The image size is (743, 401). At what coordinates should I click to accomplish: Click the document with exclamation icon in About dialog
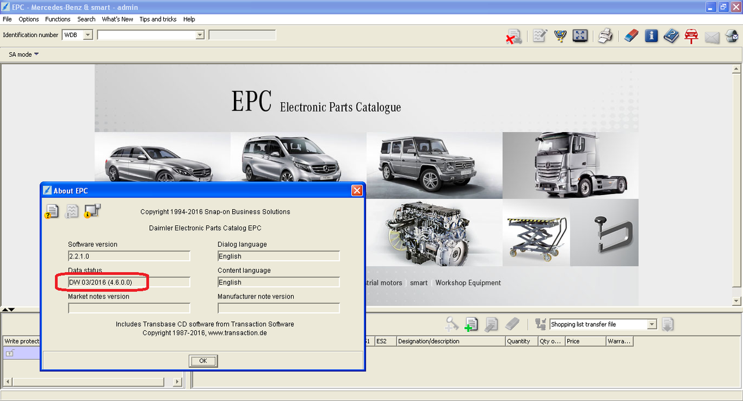coord(71,211)
